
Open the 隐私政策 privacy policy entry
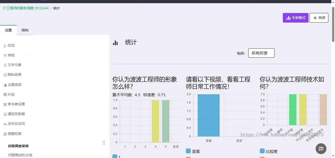click(13, 75)
